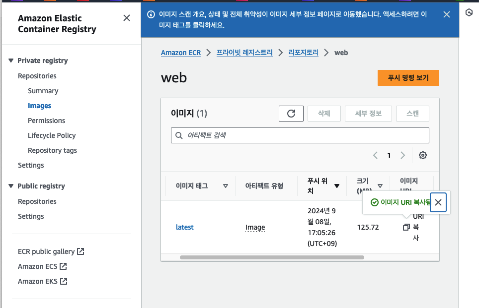Viewport: 479px width, 308px height.
Task: Open Public registry Repositories
Action: (x=37, y=201)
